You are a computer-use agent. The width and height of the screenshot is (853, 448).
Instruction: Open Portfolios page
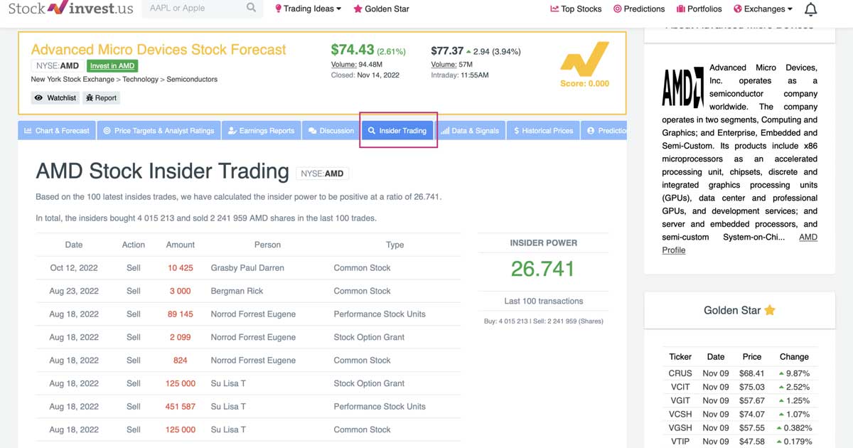pyautogui.click(x=699, y=9)
